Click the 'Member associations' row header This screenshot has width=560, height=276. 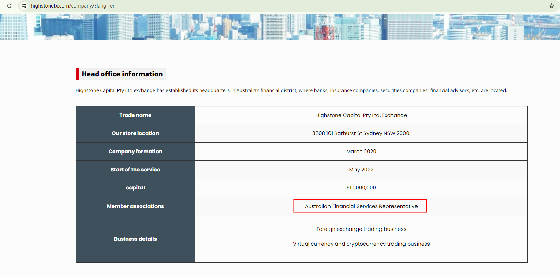pos(135,206)
